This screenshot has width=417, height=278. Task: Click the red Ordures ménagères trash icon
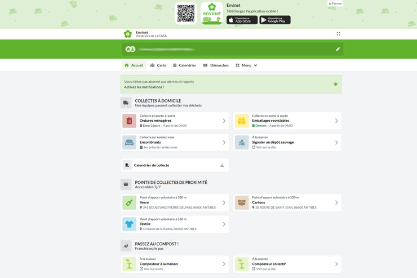[x=130, y=121]
